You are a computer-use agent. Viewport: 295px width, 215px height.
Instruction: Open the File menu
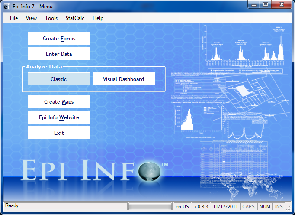coord(14,18)
